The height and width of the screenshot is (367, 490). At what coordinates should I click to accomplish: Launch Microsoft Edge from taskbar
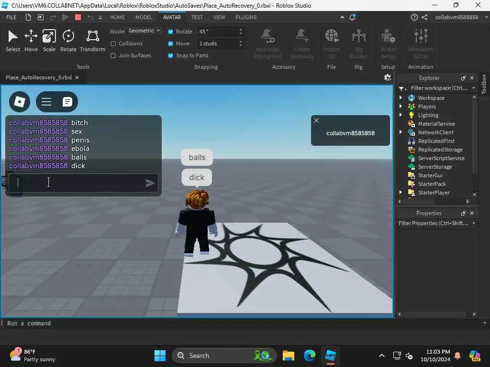point(310,356)
